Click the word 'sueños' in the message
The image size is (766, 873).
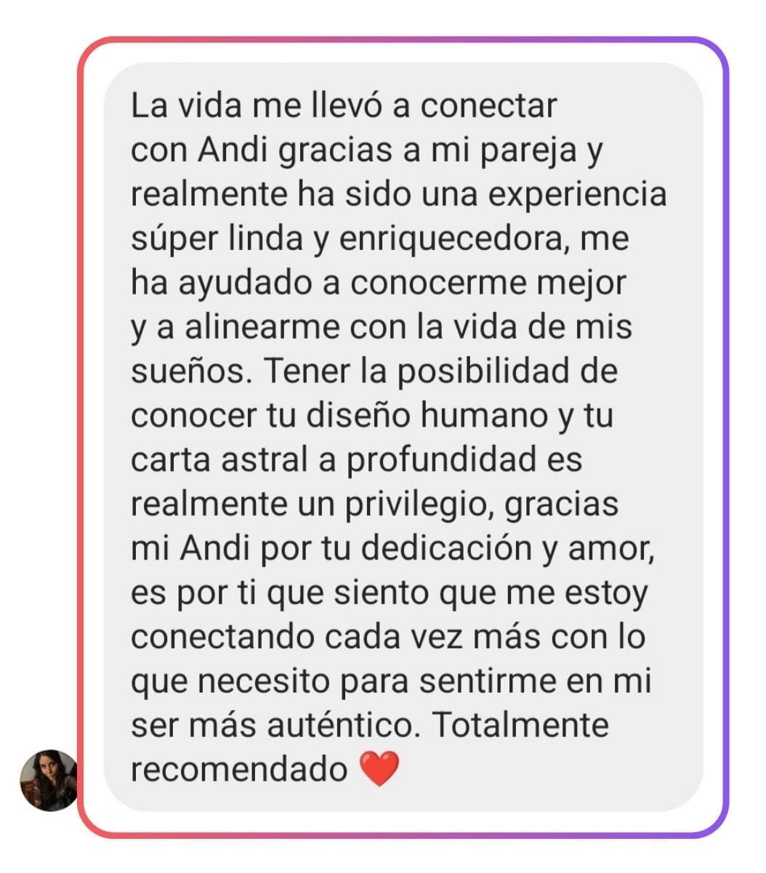[x=189, y=371]
